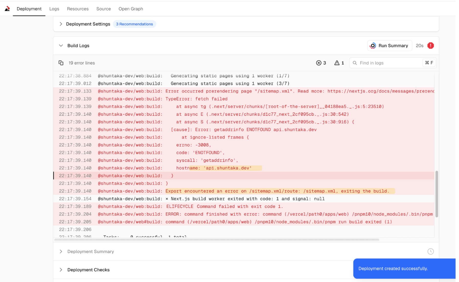Switch to the Logs tab
Image resolution: width=459 pixels, height=282 pixels.
pos(54,9)
